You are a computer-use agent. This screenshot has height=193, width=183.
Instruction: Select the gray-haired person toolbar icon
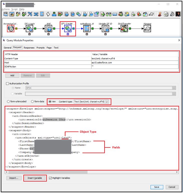point(160,14)
